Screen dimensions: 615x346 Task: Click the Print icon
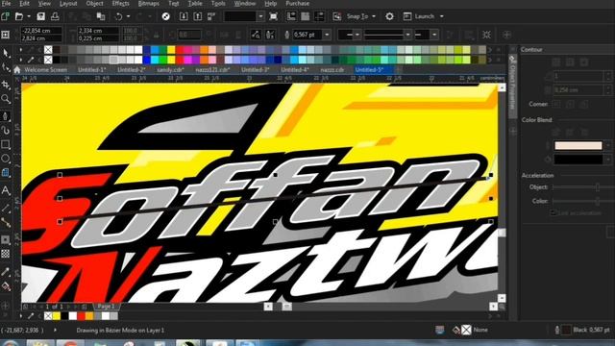click(x=55, y=16)
